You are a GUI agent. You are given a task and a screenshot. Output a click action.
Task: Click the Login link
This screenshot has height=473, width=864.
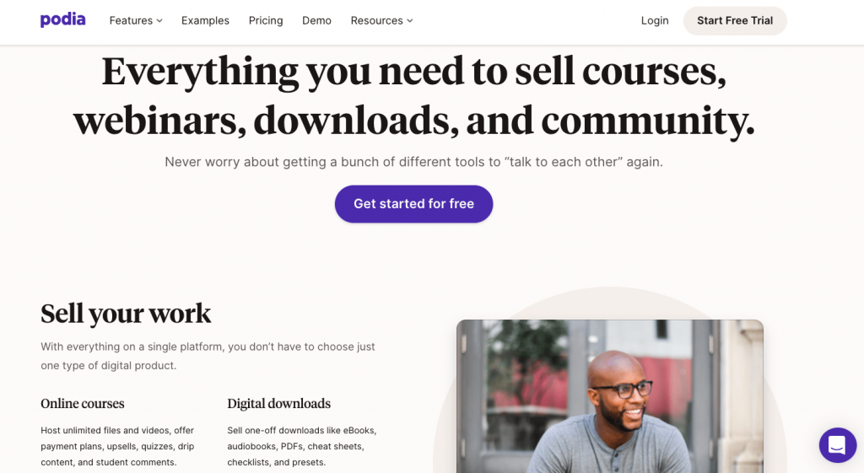[x=655, y=20]
